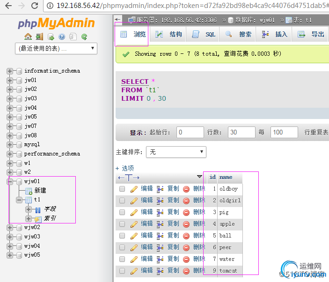The width and height of the screenshot is (329, 282).
Task: Switch to 结构 structure tab
Action: point(168,34)
